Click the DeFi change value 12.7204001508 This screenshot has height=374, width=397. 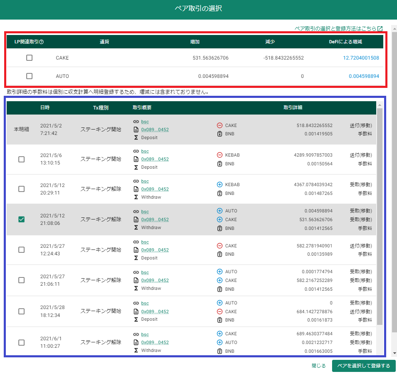[x=361, y=58]
